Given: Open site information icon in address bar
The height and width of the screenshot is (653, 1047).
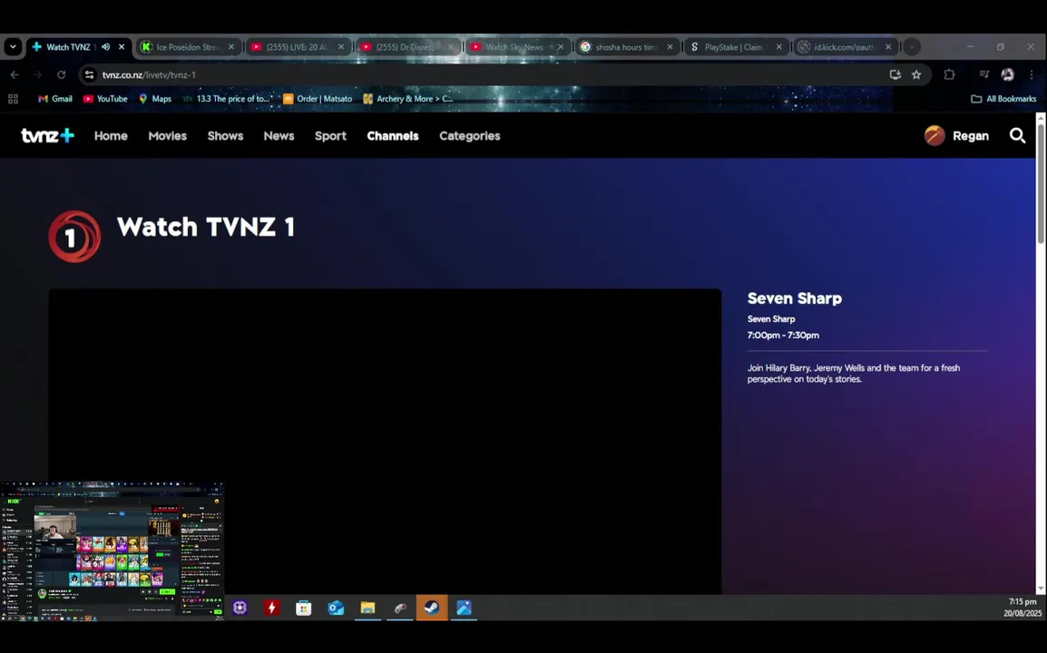Looking at the screenshot, I should [90, 74].
